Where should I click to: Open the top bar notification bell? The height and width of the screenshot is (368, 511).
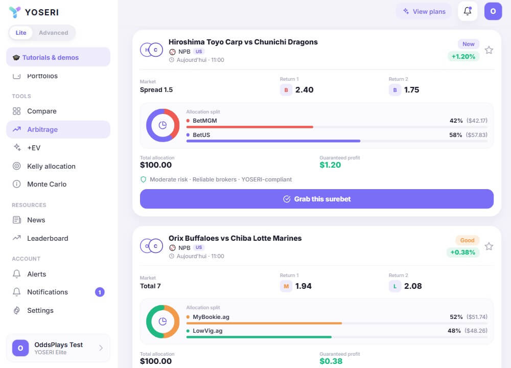[x=468, y=11]
